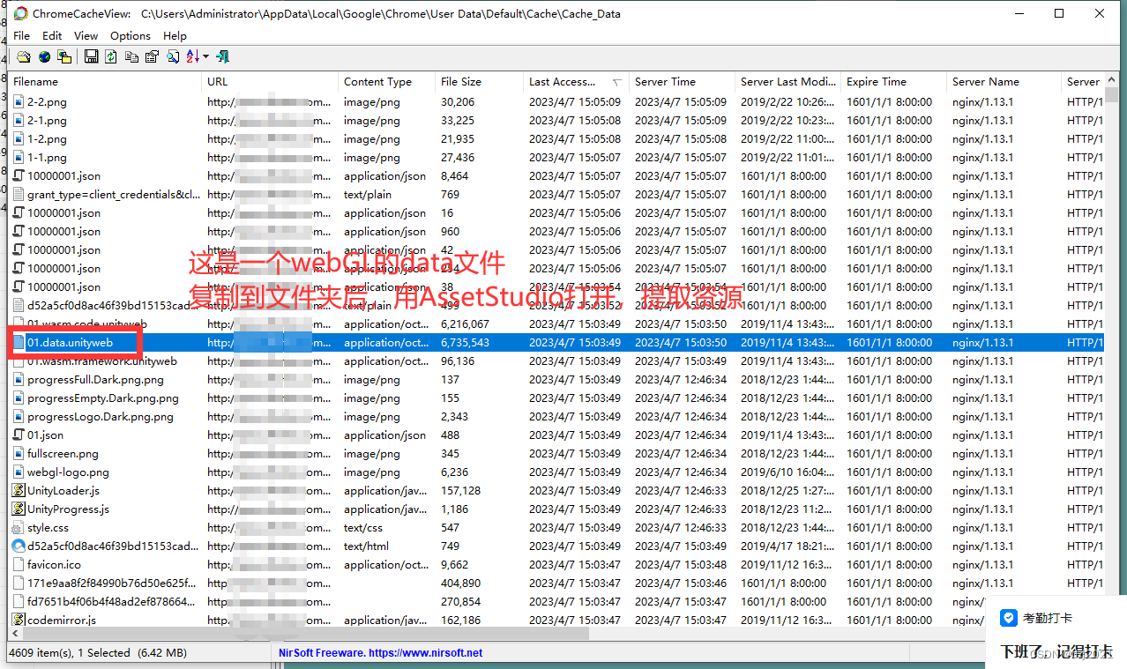The height and width of the screenshot is (669, 1127).
Task: Click the magnifier Find toolbar icon
Action: (x=173, y=56)
